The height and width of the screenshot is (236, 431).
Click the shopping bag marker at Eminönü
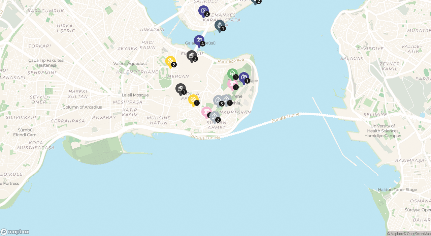[192, 56]
